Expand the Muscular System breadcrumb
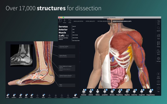This screenshot has height=104, width=167. [x=78, y=21]
